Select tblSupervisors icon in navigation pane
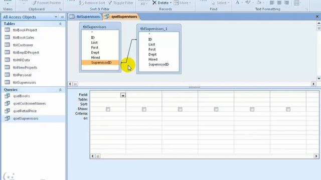Screen dimensions: 321x180 pos(7,82)
